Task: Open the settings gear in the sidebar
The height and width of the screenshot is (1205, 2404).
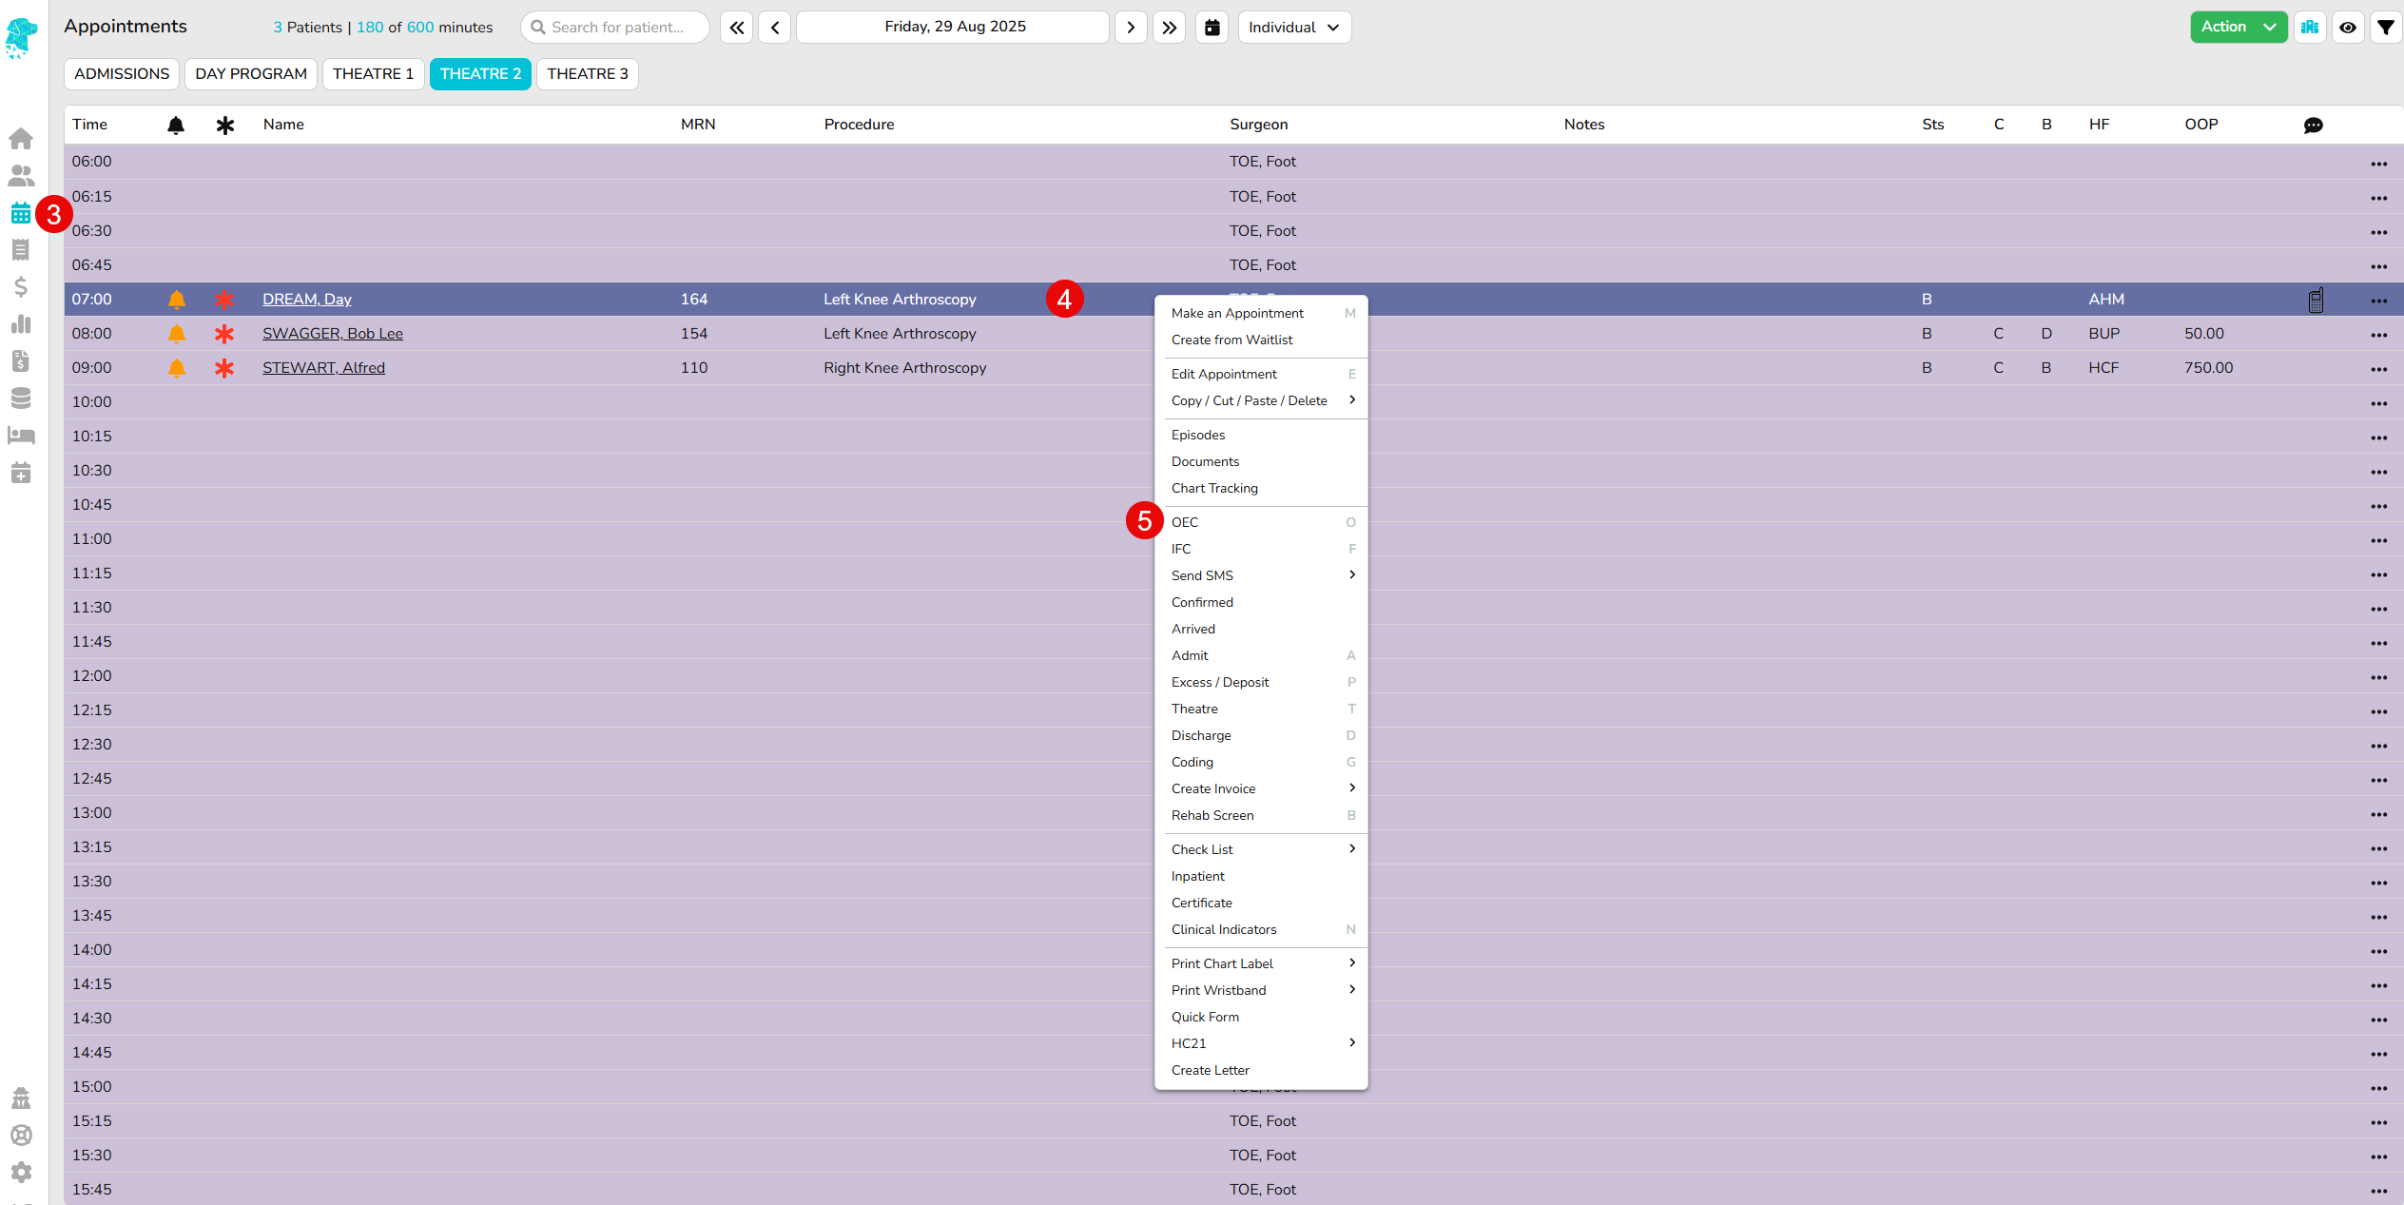Action: click(x=21, y=1172)
